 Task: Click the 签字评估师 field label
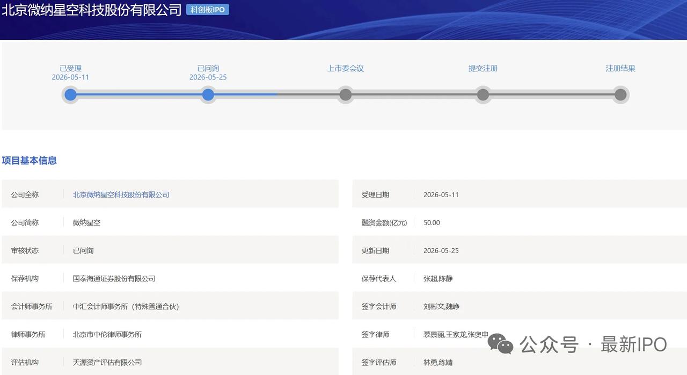tap(378, 362)
